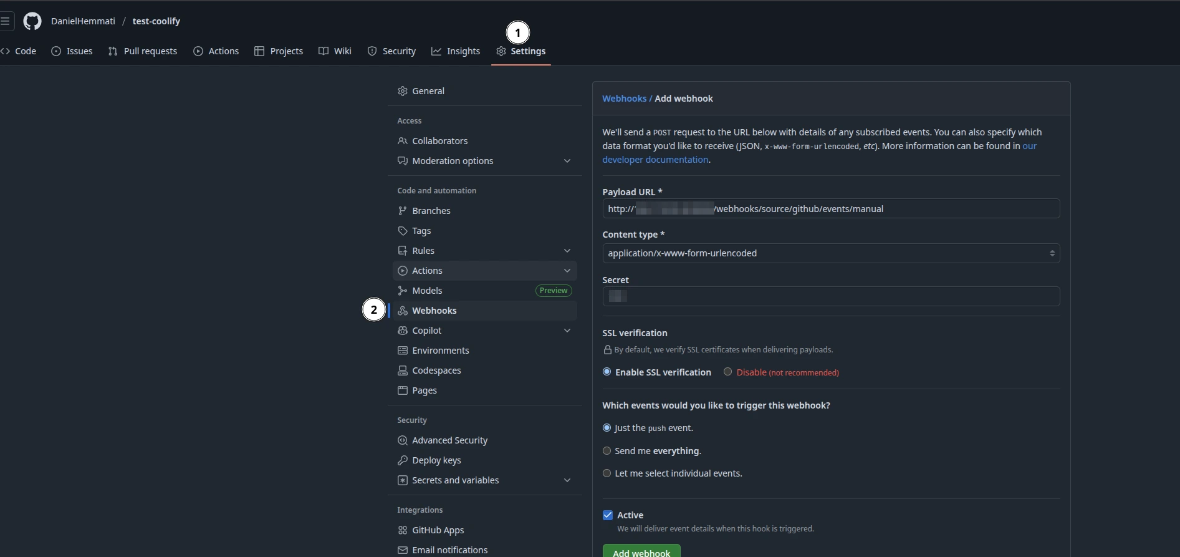Viewport: 1180px width, 557px height.
Task: Click the GitHub Octocat logo icon
Action: [x=32, y=21]
